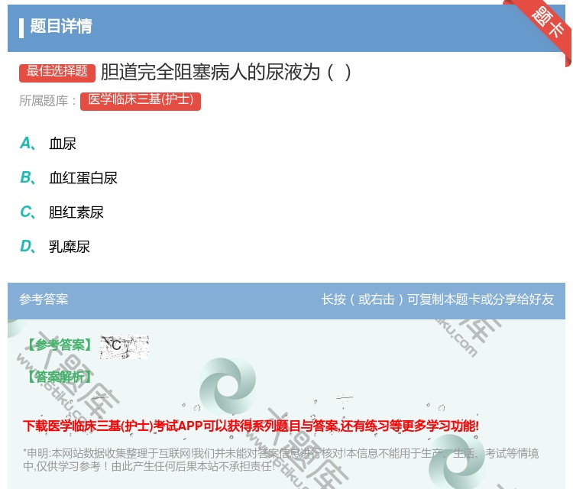Open the 医学临床三基(护士) question bank tag
This screenshot has width=573, height=489.
(141, 101)
